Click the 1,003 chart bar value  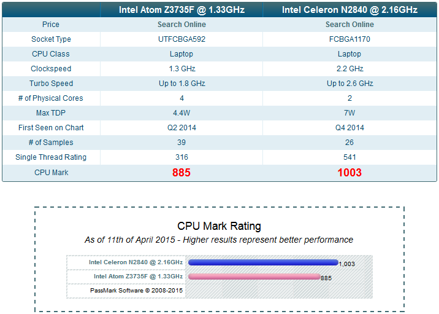click(x=347, y=264)
